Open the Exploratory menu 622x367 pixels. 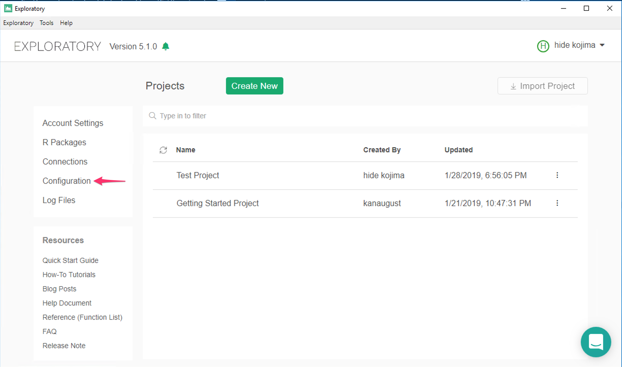(x=18, y=23)
